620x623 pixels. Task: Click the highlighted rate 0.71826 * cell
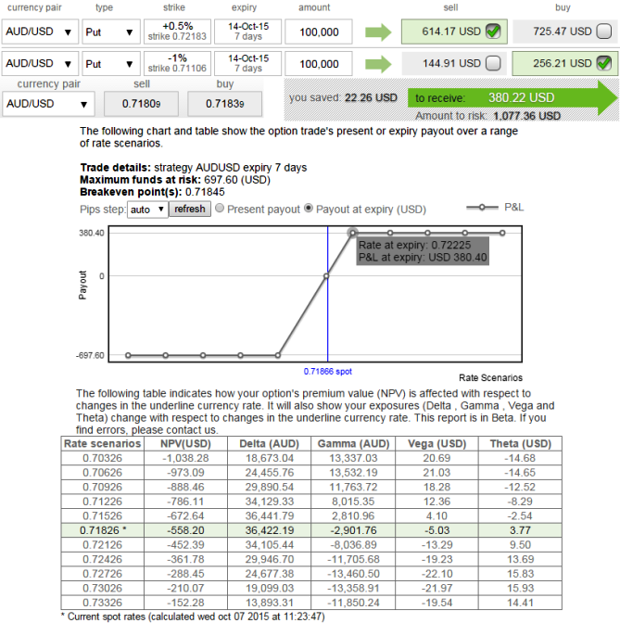(103, 530)
